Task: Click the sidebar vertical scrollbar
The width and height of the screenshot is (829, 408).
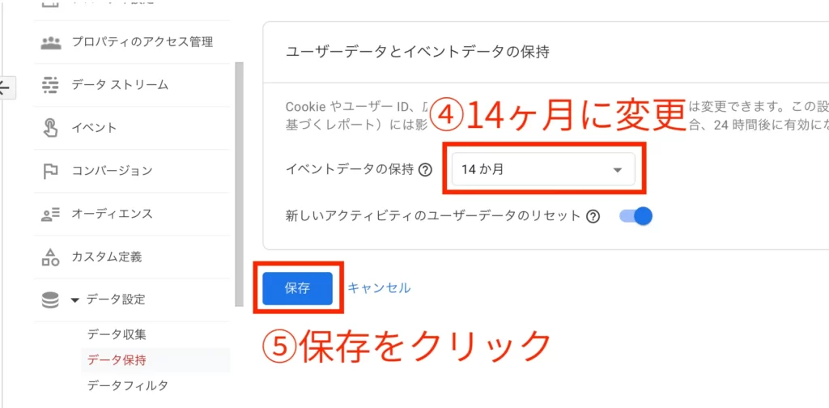Action: 239,185
